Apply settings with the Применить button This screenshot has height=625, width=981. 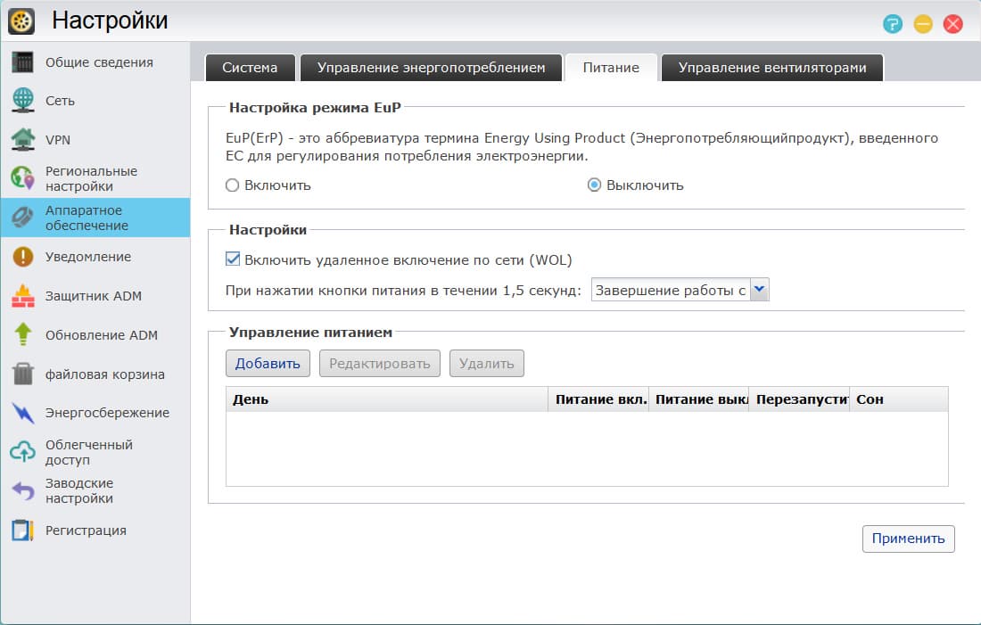pyautogui.click(x=908, y=539)
